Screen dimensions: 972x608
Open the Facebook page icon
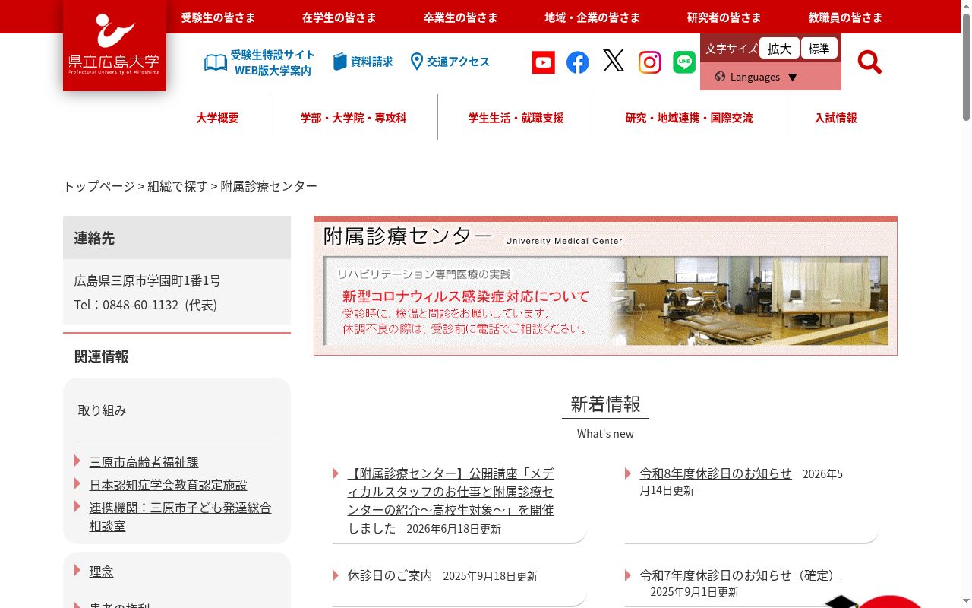(x=578, y=62)
